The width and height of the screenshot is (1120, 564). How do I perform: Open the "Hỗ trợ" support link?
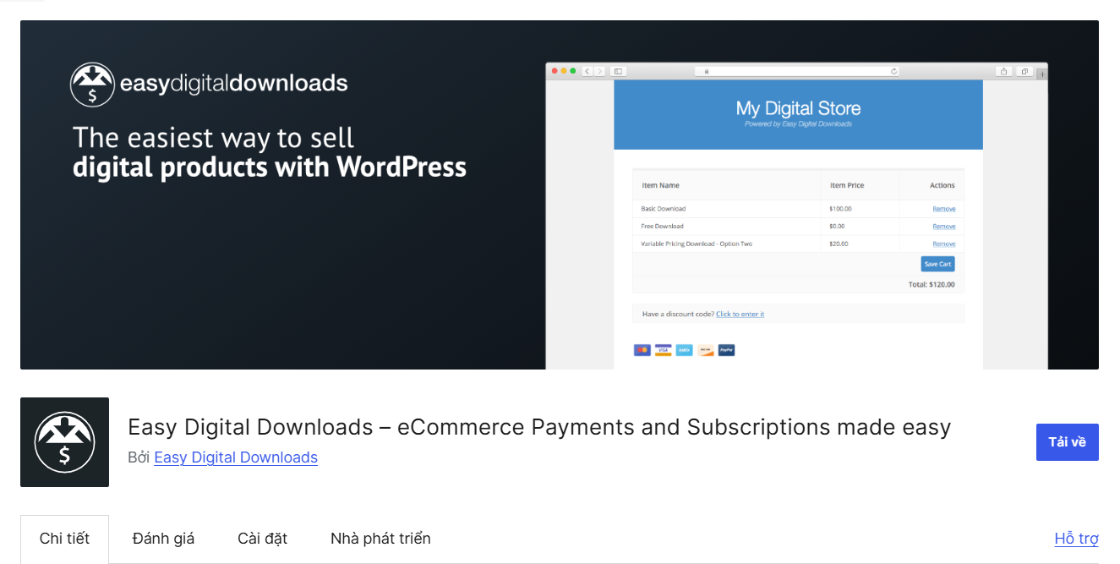point(1077,539)
